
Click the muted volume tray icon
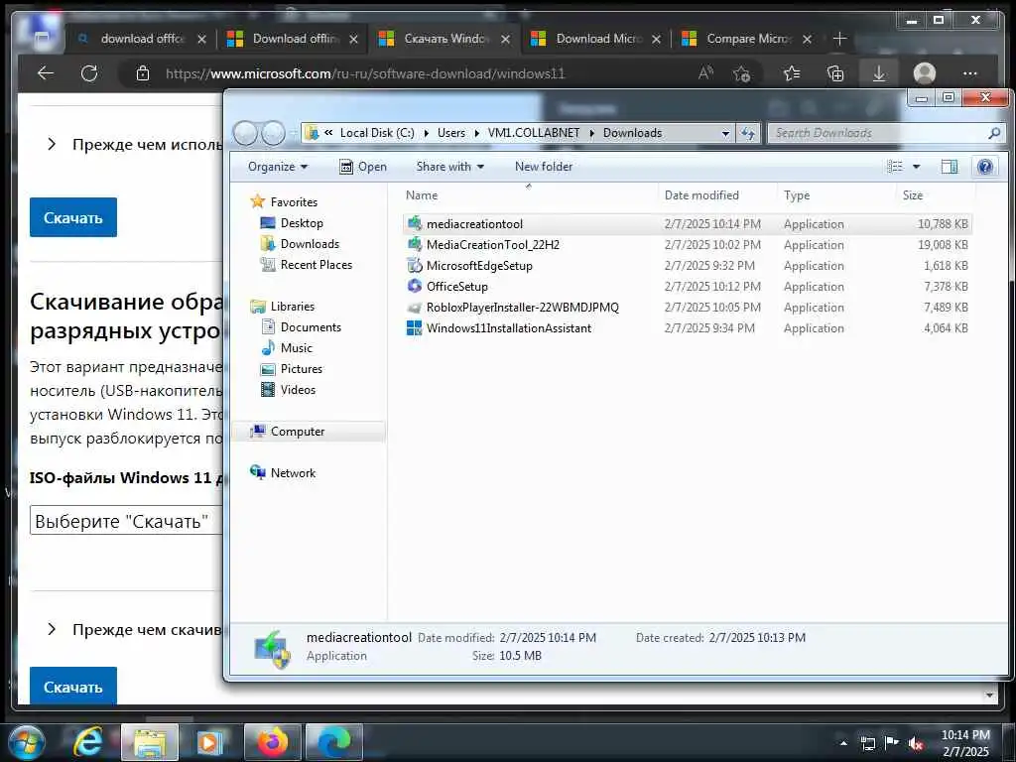pos(916,743)
